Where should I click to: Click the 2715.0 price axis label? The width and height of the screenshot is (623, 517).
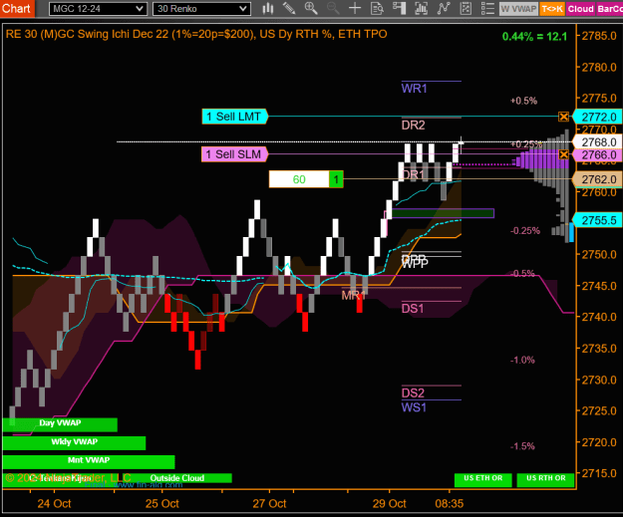coord(599,473)
